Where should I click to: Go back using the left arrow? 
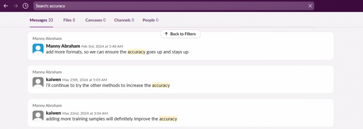click(x=6, y=6)
